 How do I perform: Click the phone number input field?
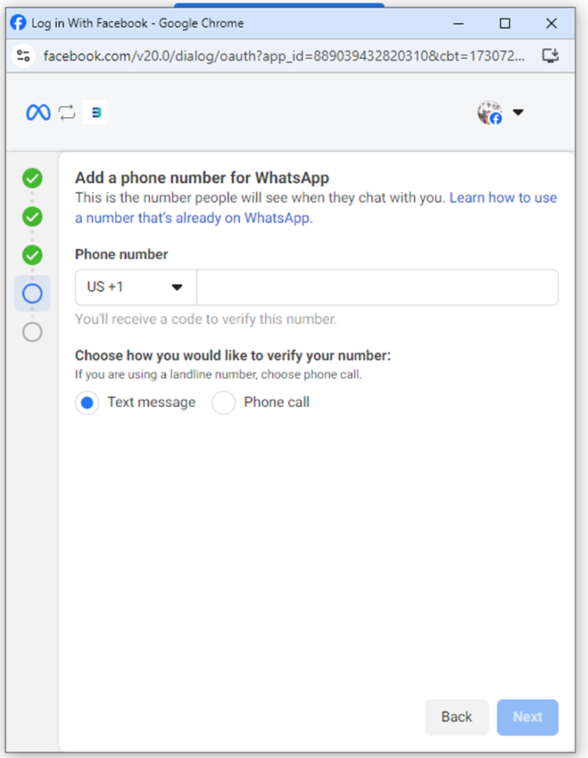377,287
